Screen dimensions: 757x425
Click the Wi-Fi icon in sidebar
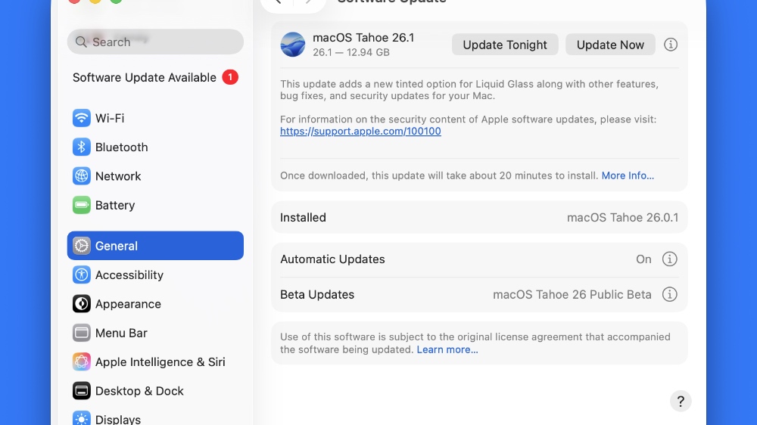coord(82,118)
